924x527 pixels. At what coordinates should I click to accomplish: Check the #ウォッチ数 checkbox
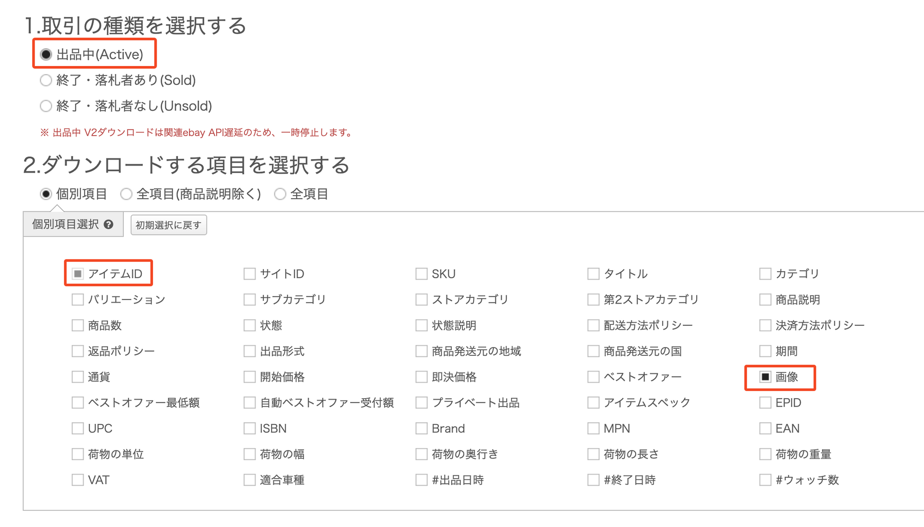[x=765, y=480]
